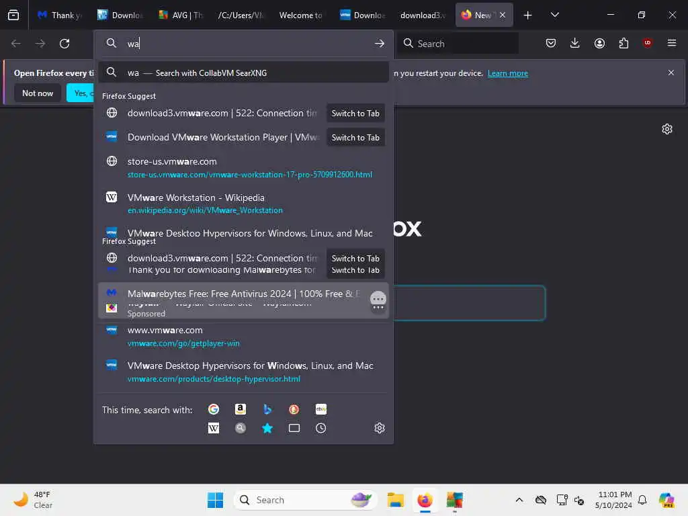Switch to the /C:/Users tab

point(241,15)
